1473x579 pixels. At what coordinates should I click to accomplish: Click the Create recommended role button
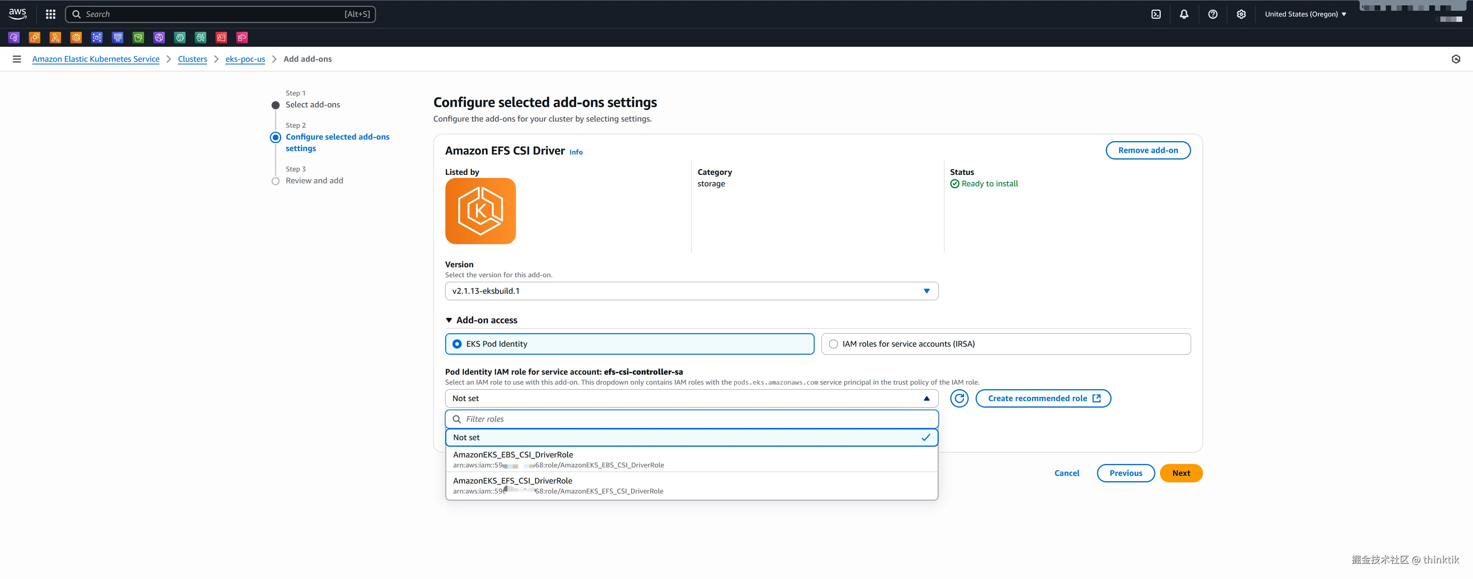click(x=1042, y=398)
